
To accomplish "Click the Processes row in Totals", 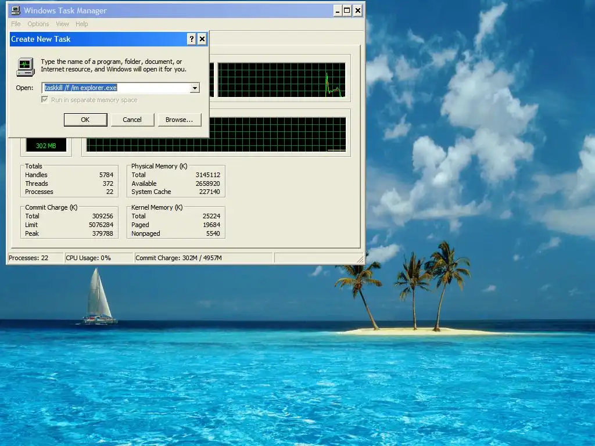I will click(69, 192).
